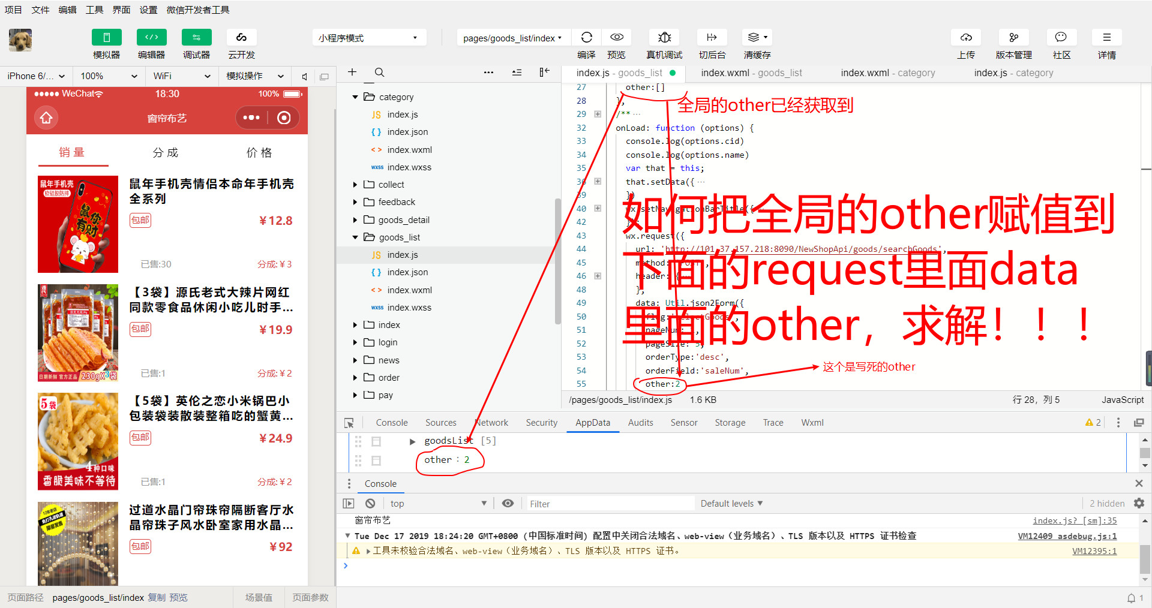Screen dimensions: 1152x608
Task: Open file tree more options ellipsis
Action: click(x=489, y=72)
